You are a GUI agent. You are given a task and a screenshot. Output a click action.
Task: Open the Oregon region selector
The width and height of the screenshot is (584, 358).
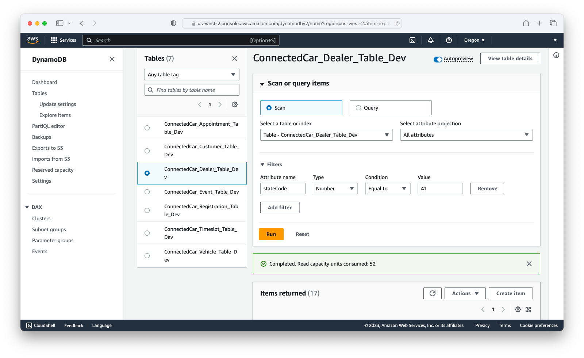pos(474,40)
